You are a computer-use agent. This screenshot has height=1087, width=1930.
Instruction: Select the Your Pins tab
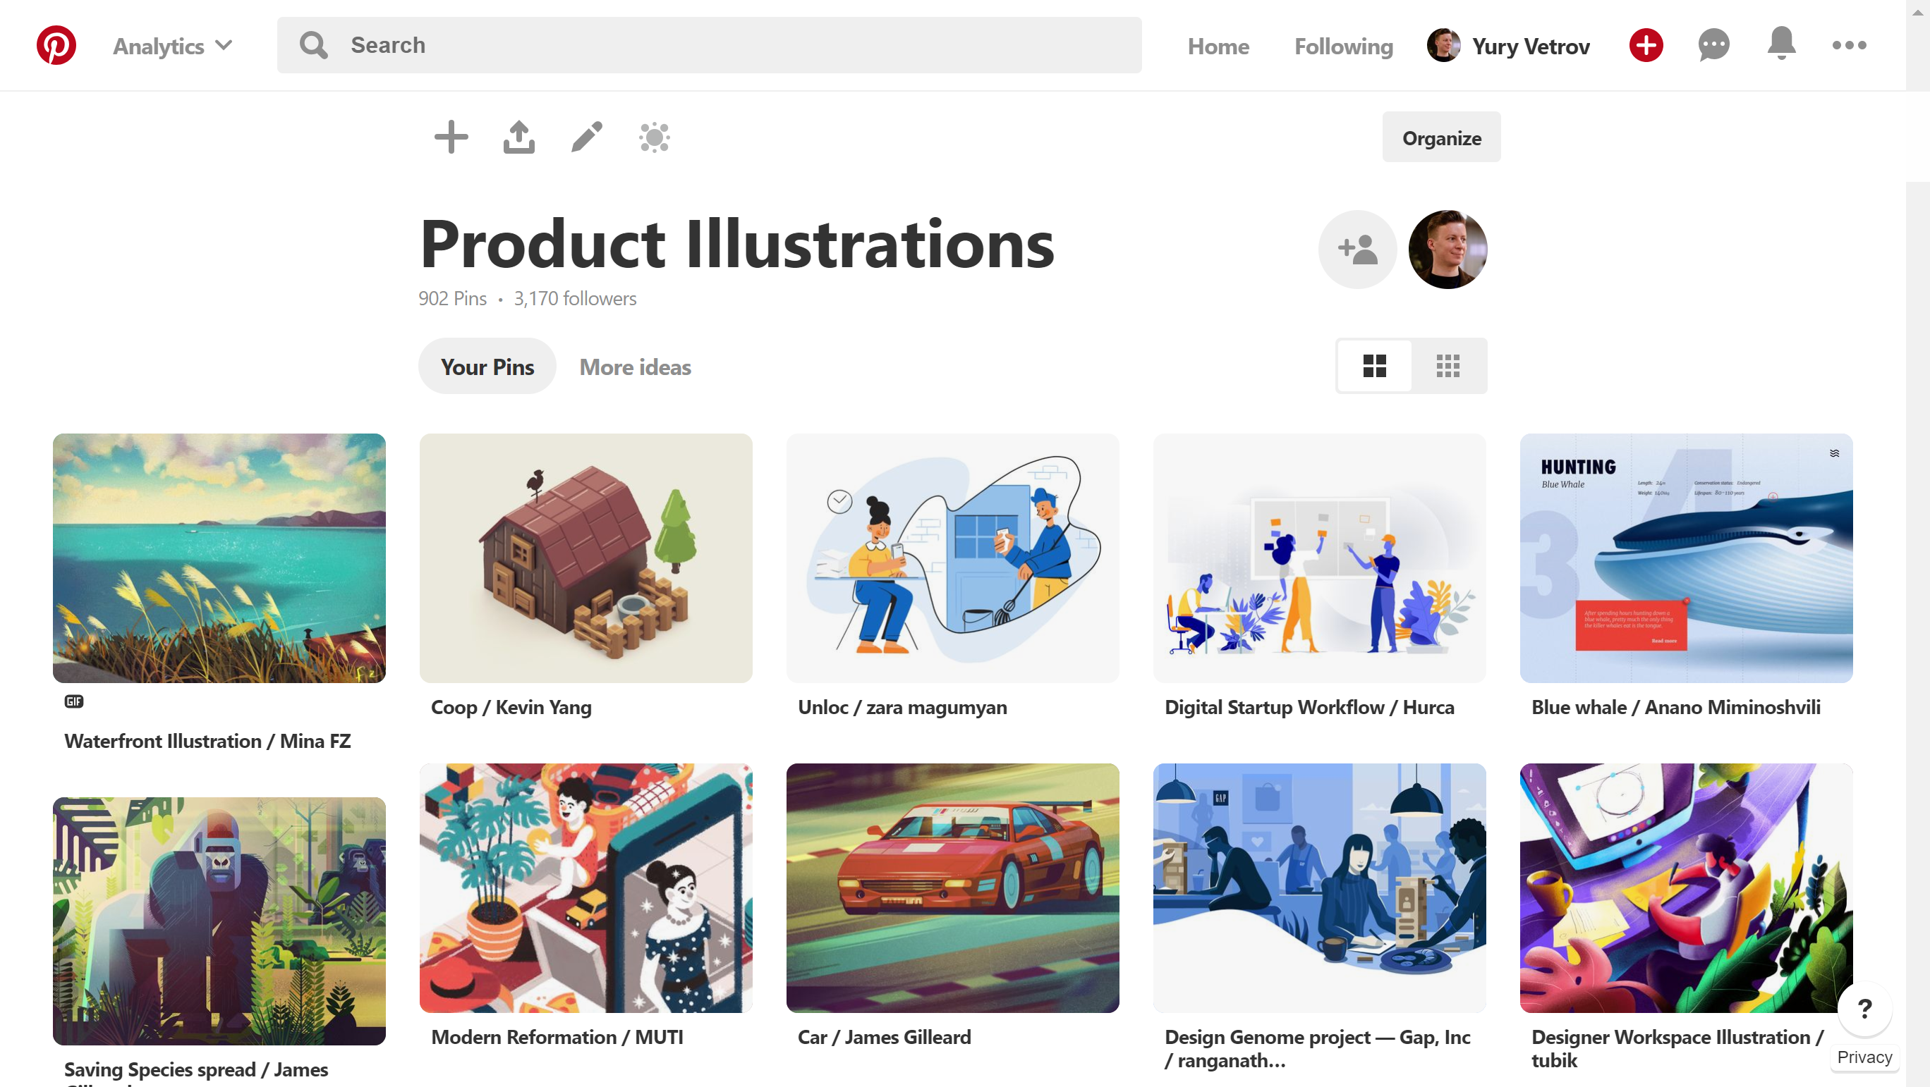coord(487,367)
